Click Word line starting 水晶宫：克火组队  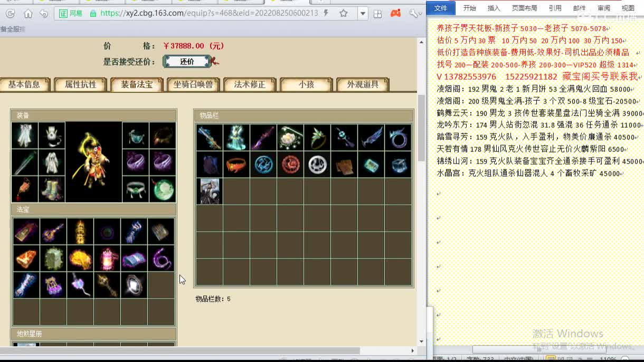[530, 173]
